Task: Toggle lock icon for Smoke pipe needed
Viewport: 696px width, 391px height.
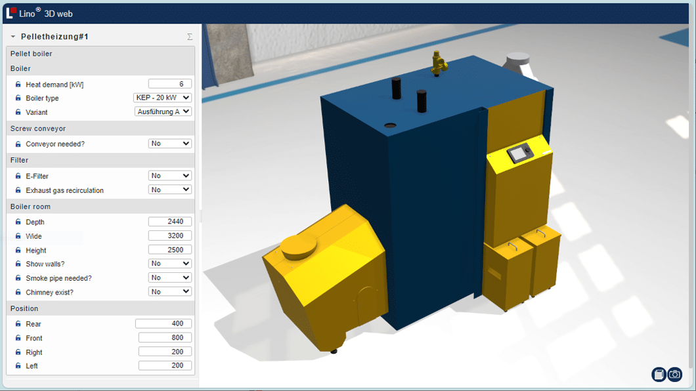Action: click(x=18, y=278)
